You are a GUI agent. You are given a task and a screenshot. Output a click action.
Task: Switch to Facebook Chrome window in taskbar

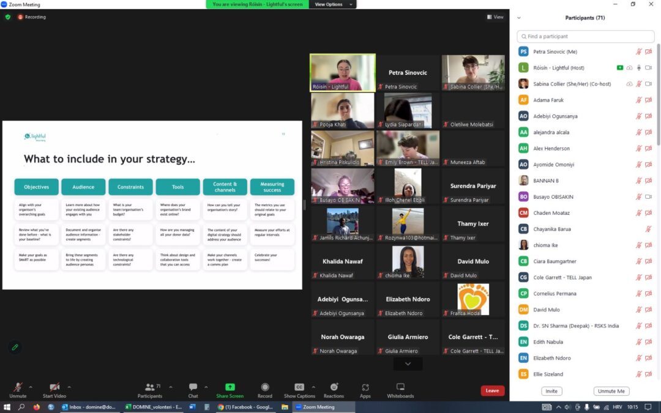click(245, 407)
